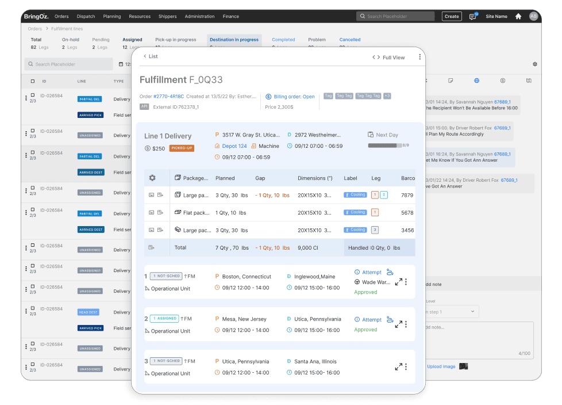Screen dimensions: 562x405
Task: Click the top bar Search Placeholder field
Action: coord(395,17)
